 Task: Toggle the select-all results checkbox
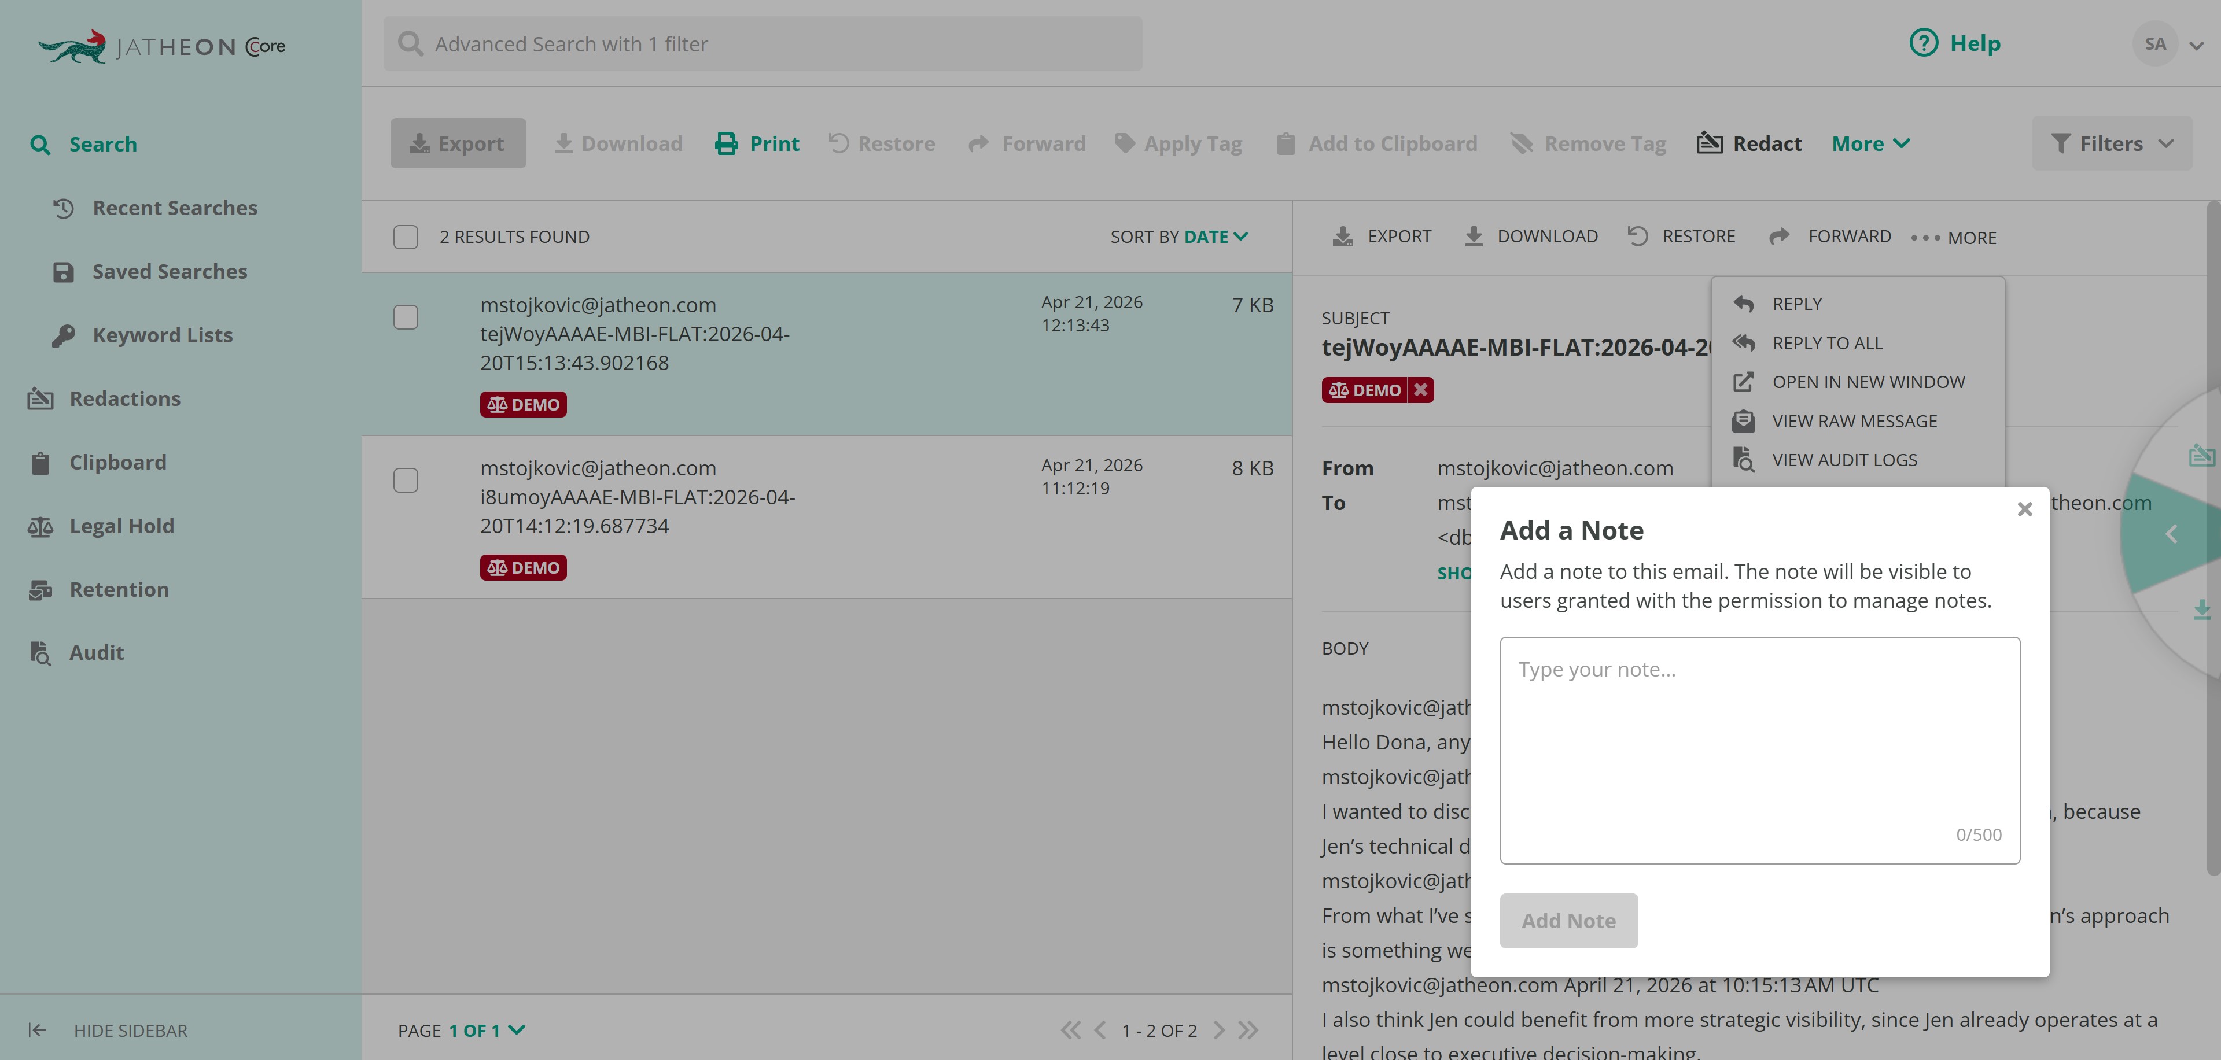pos(406,237)
